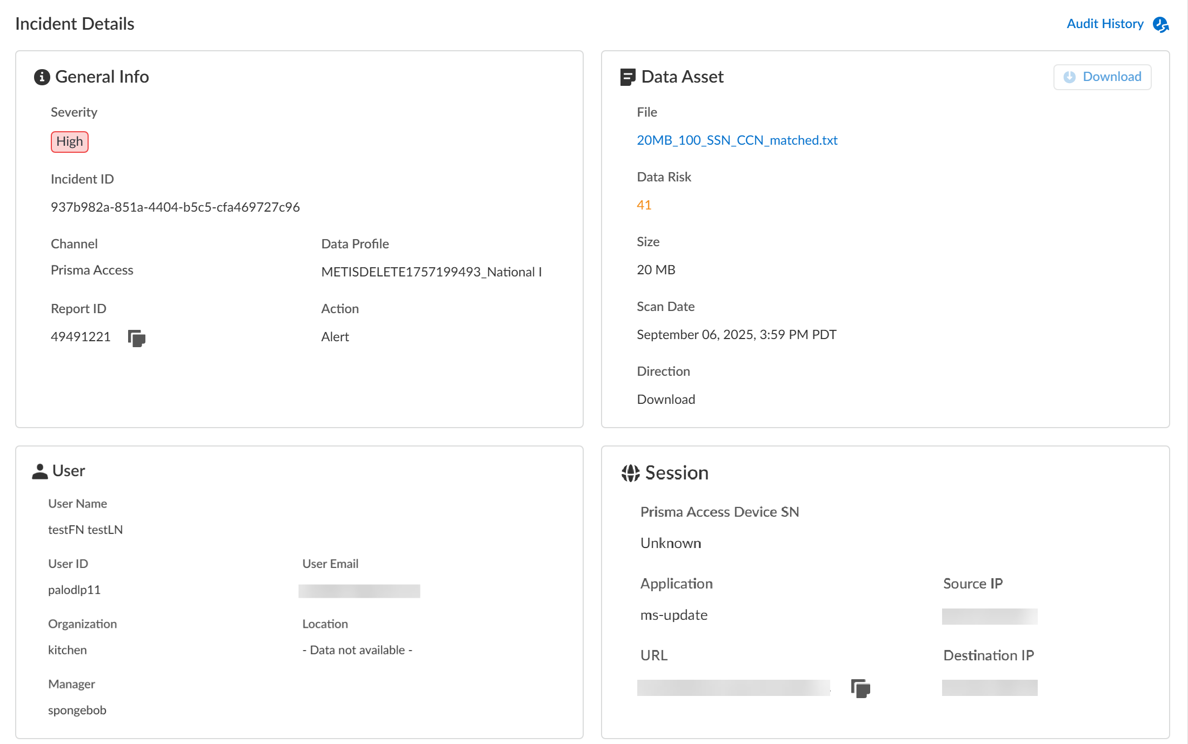Image resolution: width=1188 pixels, height=744 pixels.
Task: Click the Scan Date value in Data Asset
Action: [736, 334]
